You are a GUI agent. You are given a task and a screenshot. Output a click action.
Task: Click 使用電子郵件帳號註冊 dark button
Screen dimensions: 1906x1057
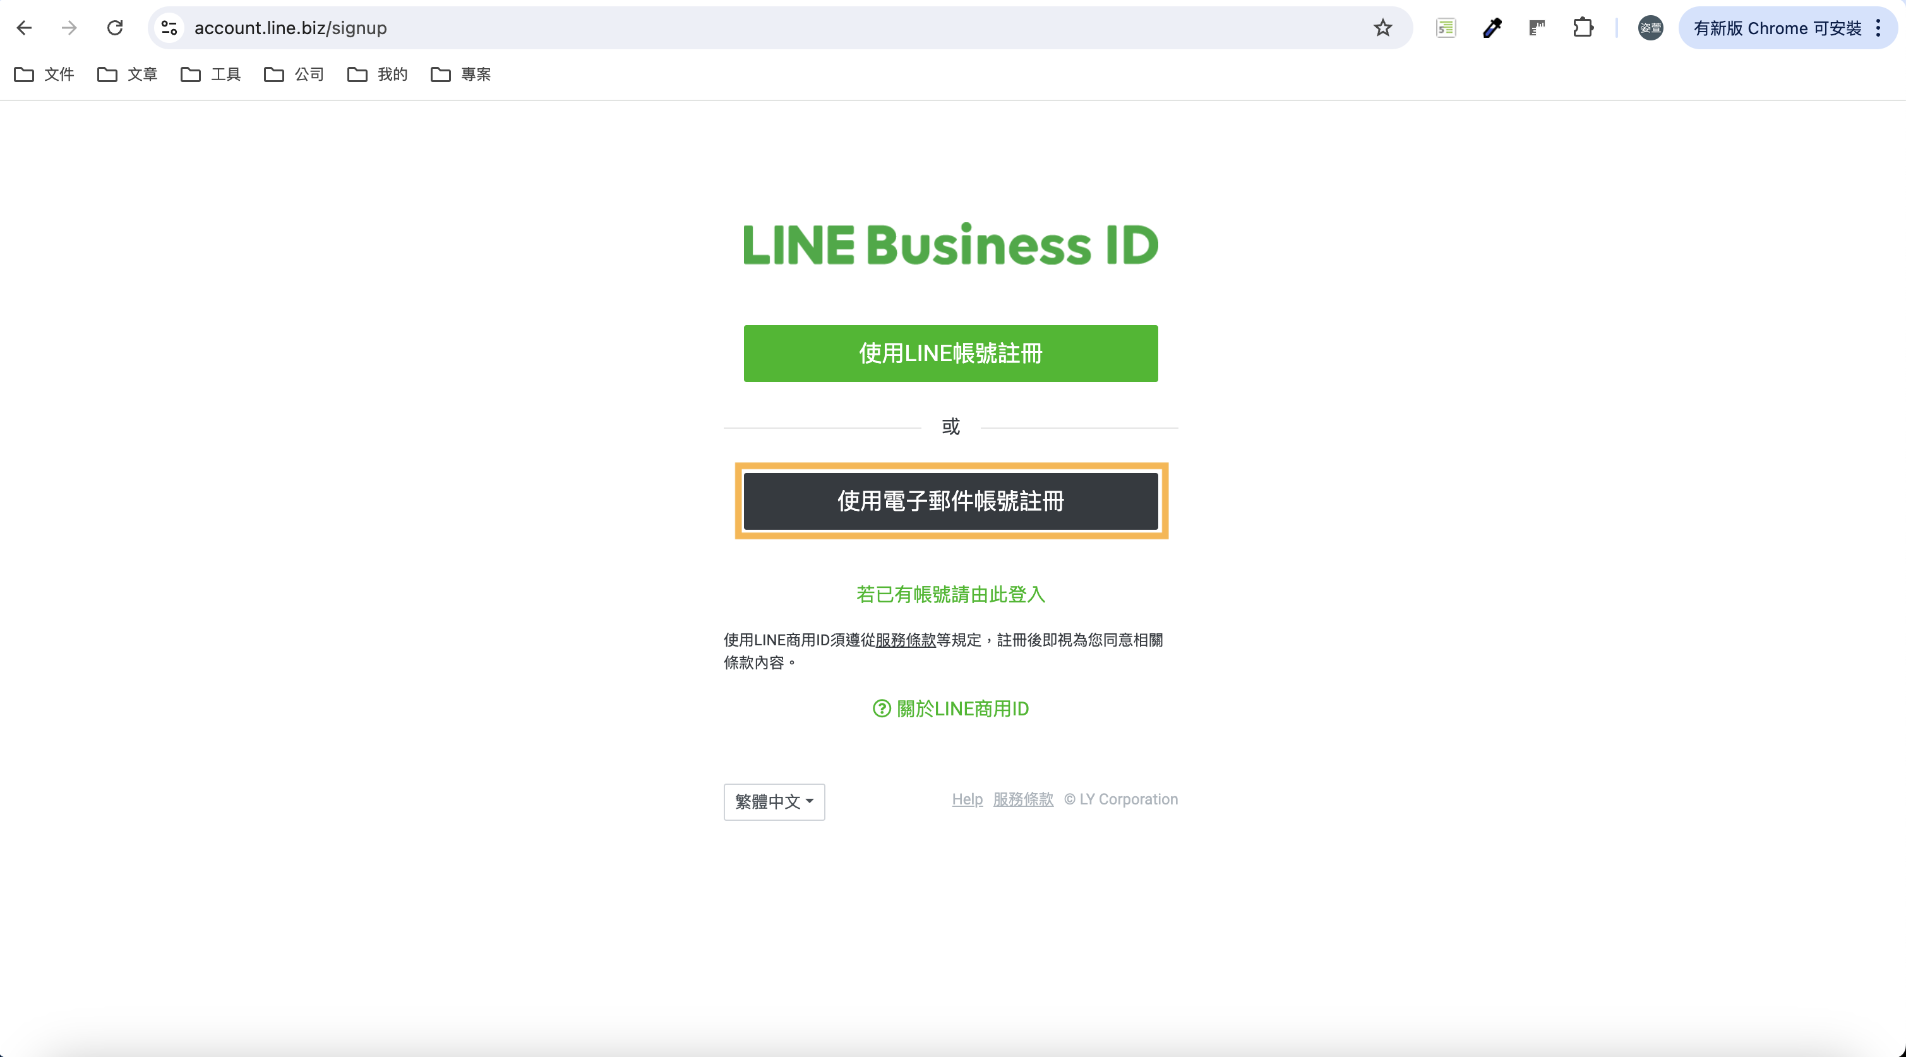(x=950, y=501)
